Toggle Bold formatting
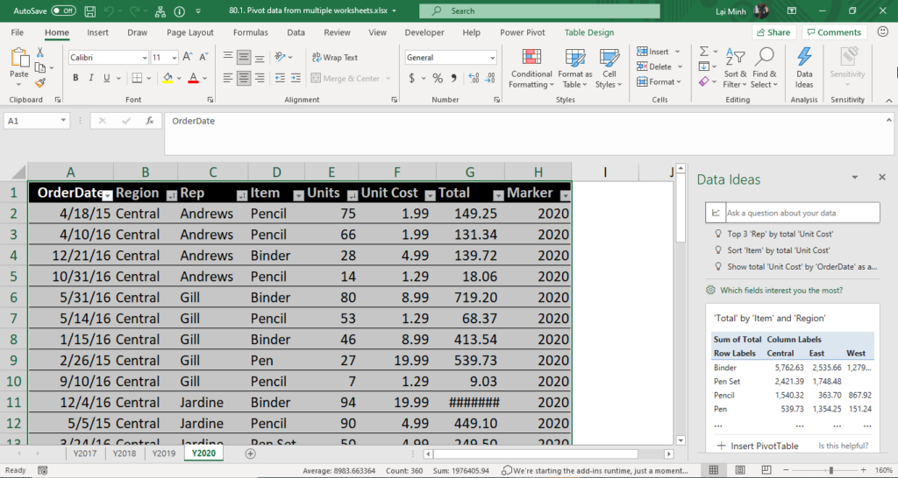Viewport: 898px width, 478px height. click(x=75, y=78)
